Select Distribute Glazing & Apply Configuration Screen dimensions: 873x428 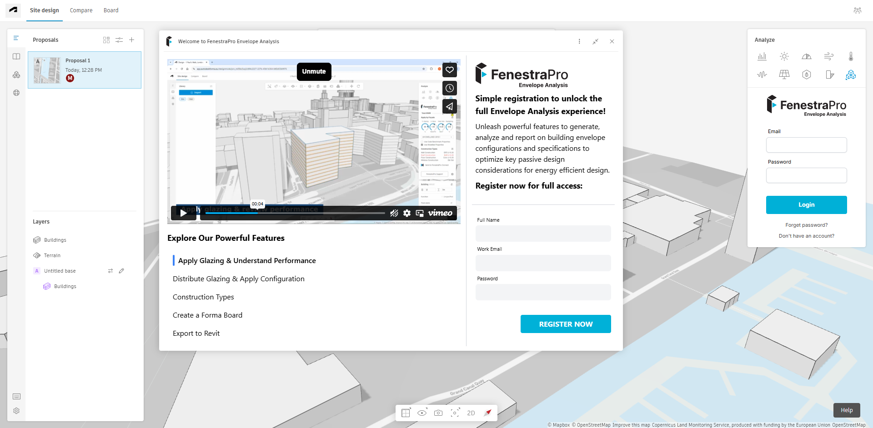(239, 279)
